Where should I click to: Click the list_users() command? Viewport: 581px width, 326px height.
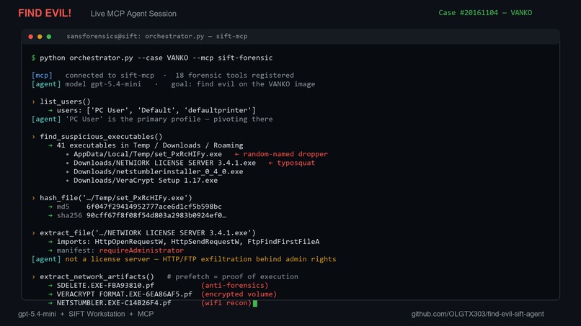tap(65, 101)
